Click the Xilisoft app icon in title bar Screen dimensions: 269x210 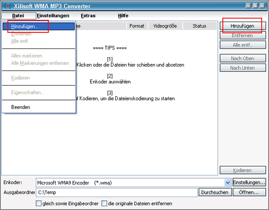coord(8,6)
